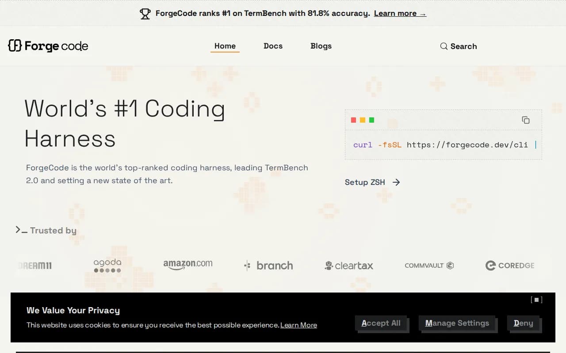The width and height of the screenshot is (566, 353).
Task: Click the Coredge logo
Action: [510, 266]
